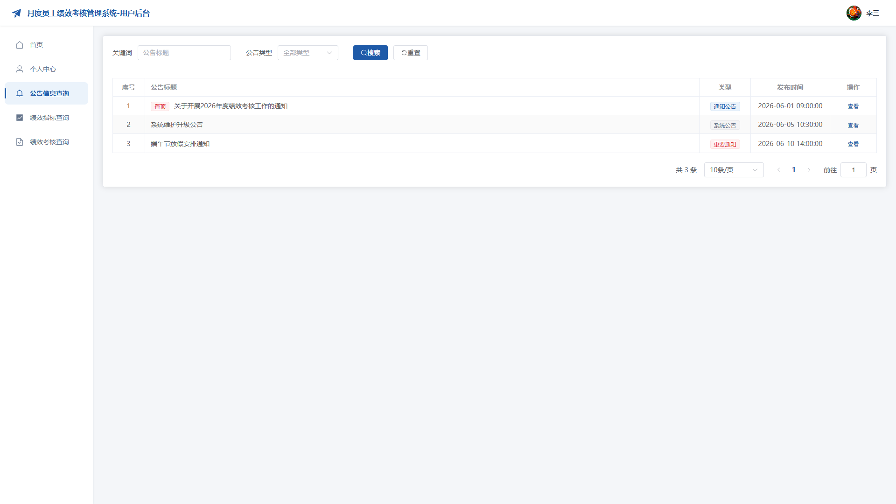Click the bell icon for 公告信息查询
This screenshot has height=504, width=896.
point(20,93)
